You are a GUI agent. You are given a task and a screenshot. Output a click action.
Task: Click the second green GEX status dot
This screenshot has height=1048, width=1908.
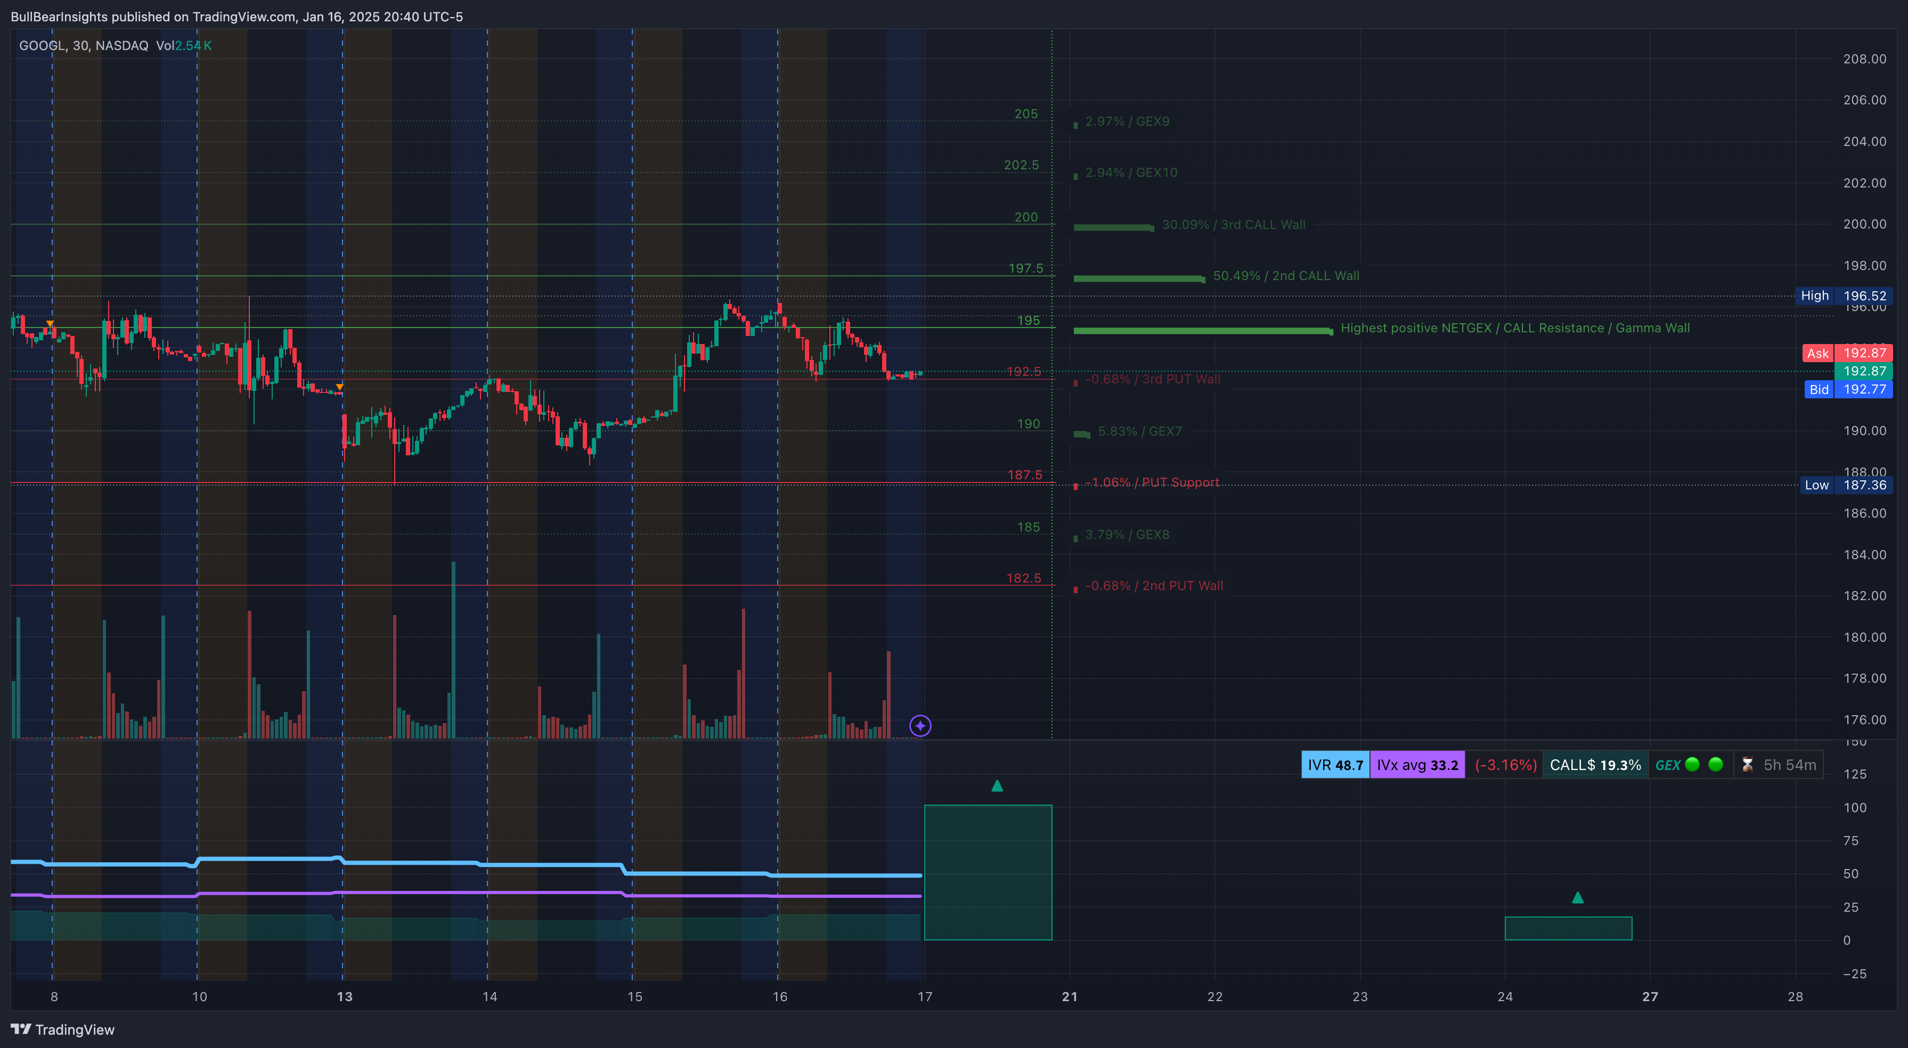pos(1715,764)
